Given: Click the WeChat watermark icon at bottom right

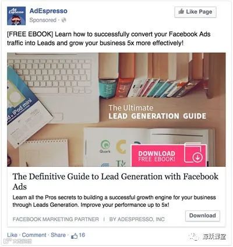Looking at the screenshot, I should [193, 237].
